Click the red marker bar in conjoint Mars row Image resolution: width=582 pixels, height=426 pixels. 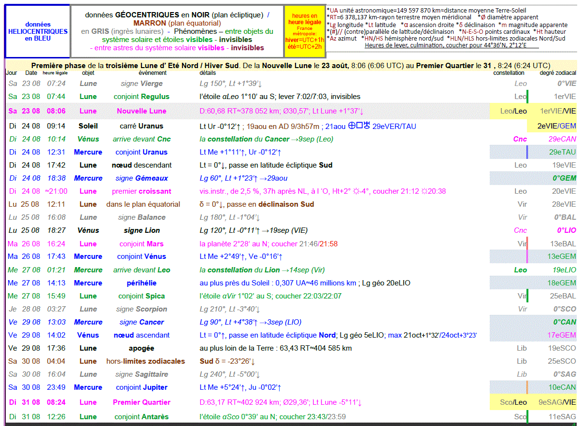(x=527, y=243)
